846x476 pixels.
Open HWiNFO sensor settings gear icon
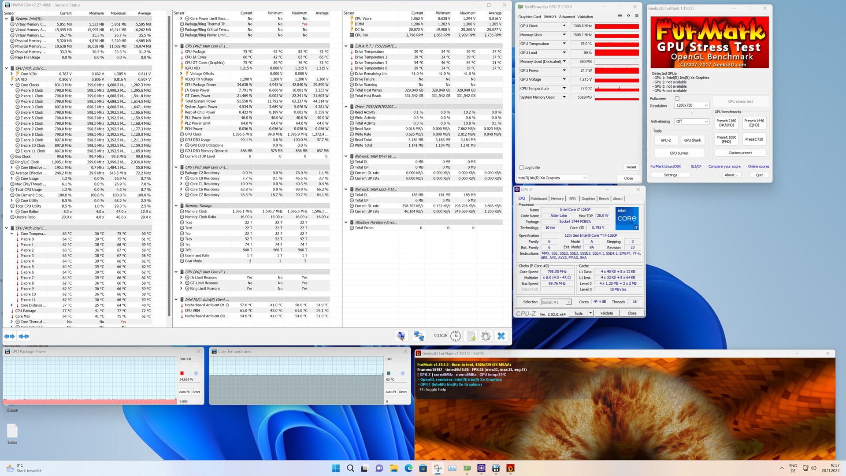coord(486,336)
